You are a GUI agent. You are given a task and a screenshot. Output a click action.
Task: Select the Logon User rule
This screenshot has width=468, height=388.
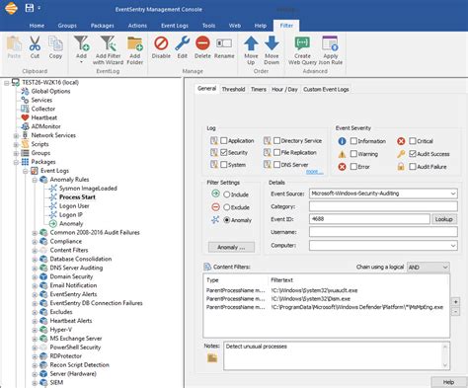point(74,206)
